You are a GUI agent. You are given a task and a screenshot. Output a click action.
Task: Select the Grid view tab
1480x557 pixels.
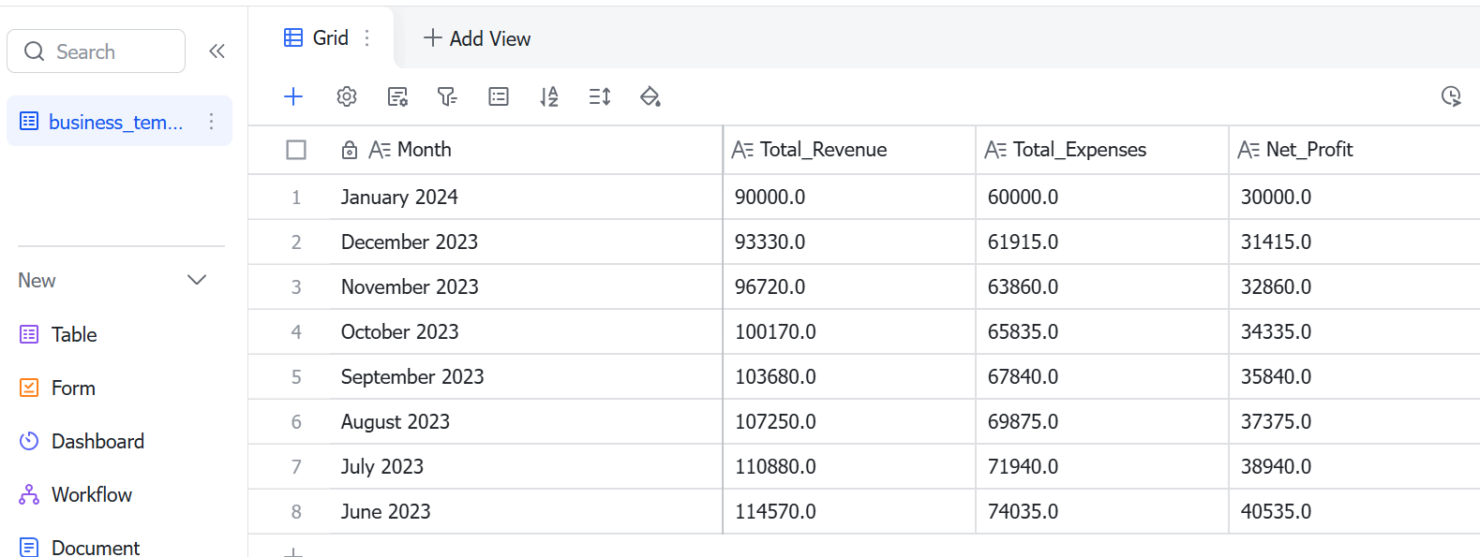coord(317,37)
